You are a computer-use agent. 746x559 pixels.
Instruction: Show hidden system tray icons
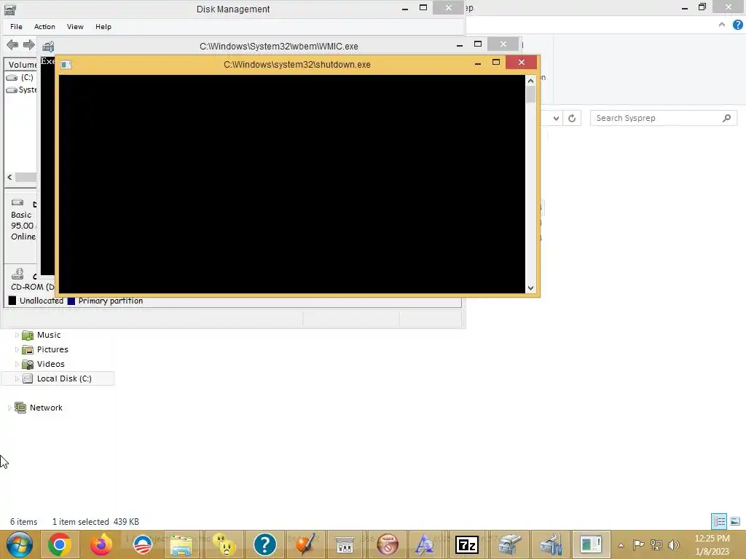pyautogui.click(x=621, y=545)
